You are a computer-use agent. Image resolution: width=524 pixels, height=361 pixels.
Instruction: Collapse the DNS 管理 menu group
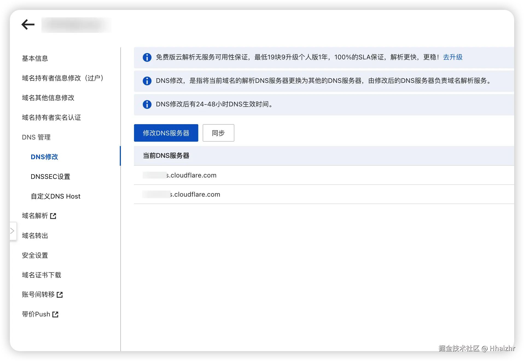coord(36,137)
